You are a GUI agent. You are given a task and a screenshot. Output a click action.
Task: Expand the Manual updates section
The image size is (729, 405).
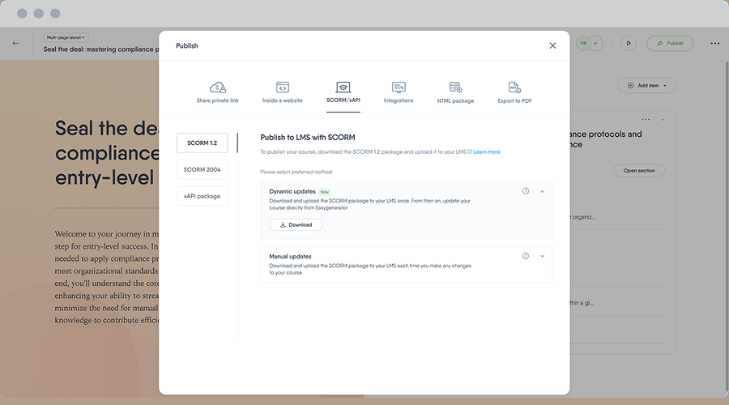(542, 256)
